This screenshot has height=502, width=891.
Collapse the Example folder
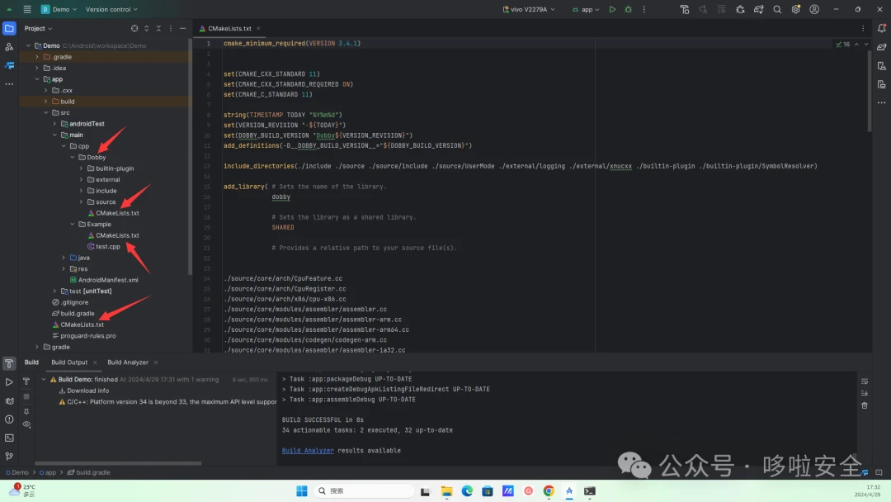pyautogui.click(x=73, y=224)
